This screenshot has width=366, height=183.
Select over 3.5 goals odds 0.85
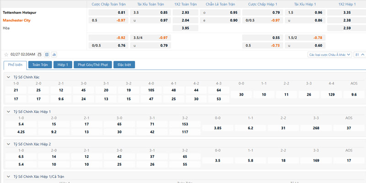[x=151, y=13]
